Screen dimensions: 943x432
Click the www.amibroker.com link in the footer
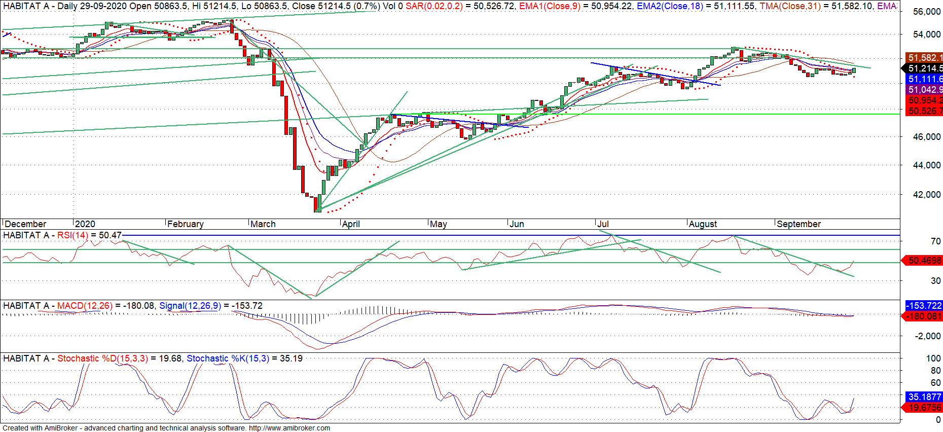point(289,428)
